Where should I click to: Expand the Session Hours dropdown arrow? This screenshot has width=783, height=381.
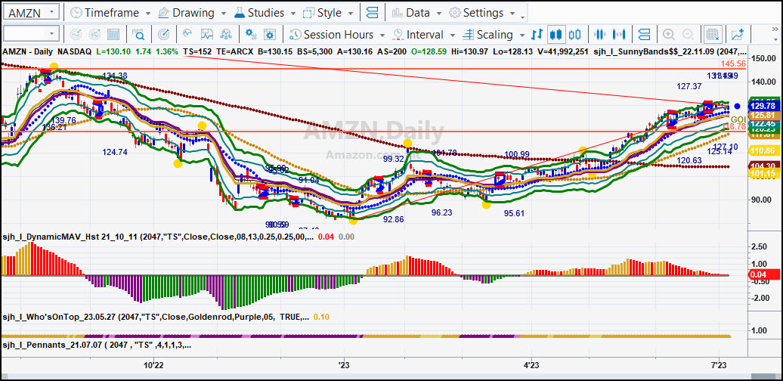pos(382,35)
